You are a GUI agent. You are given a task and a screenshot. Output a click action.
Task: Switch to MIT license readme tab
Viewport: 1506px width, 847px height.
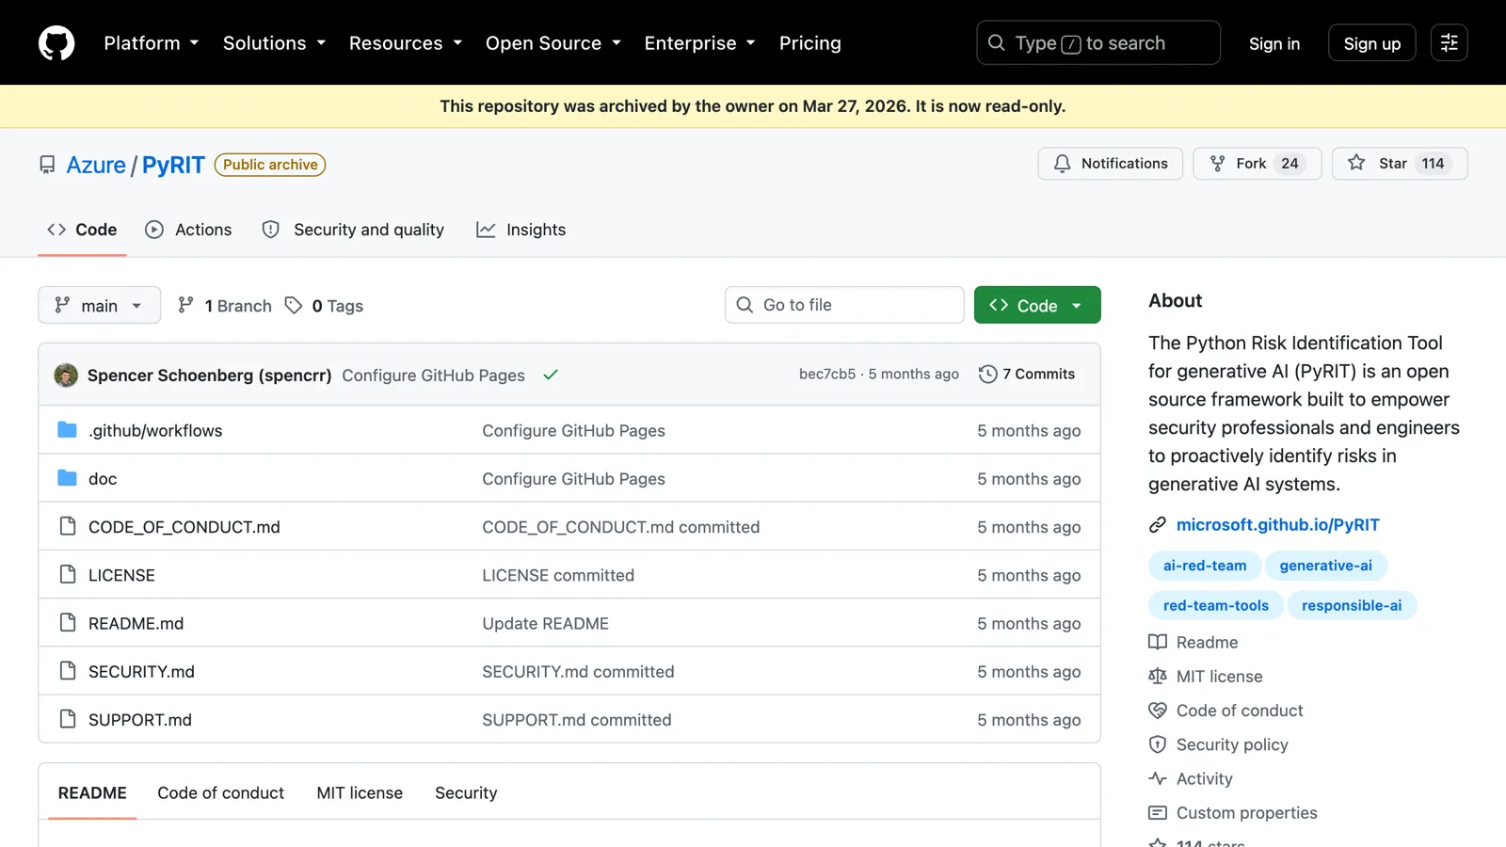pyautogui.click(x=360, y=792)
